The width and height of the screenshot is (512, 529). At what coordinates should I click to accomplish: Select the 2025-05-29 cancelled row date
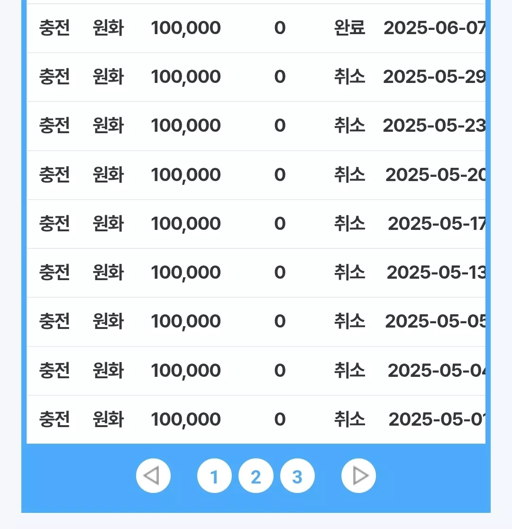point(434,77)
